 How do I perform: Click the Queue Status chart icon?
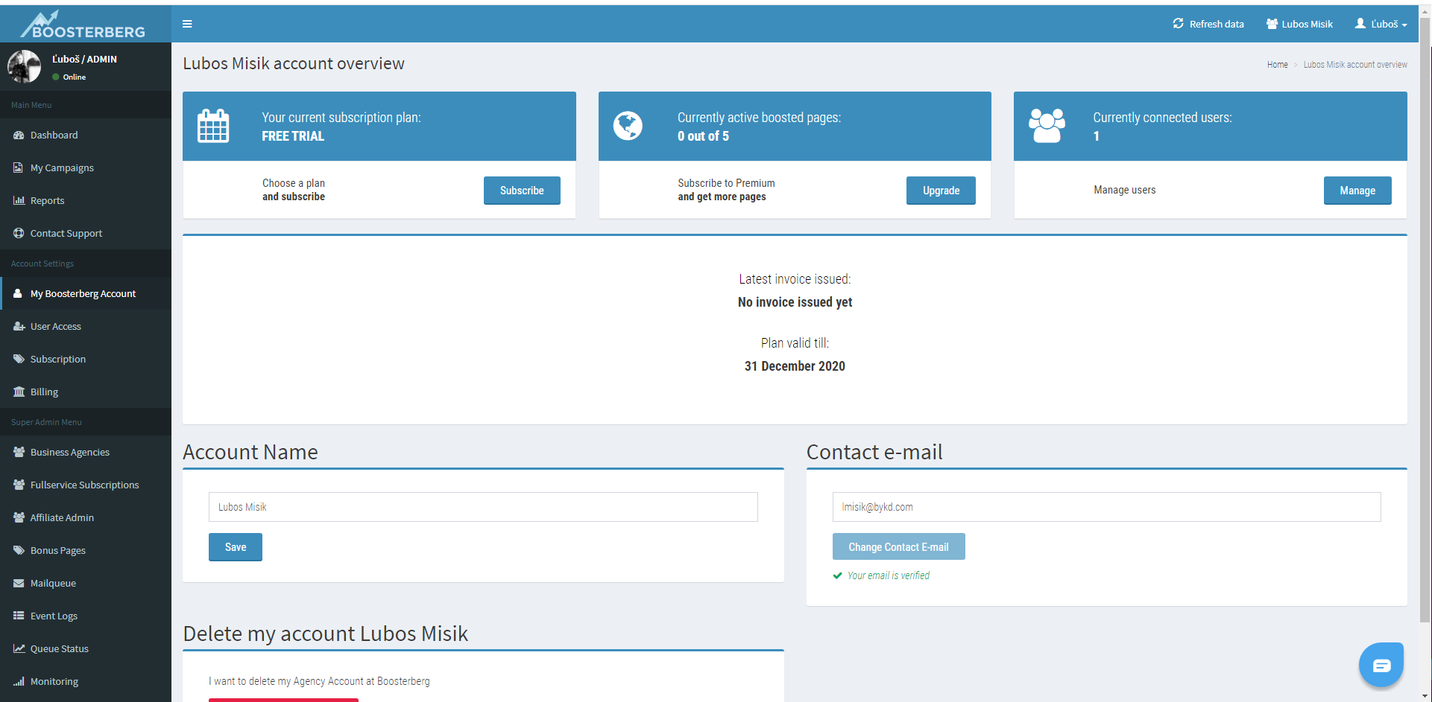click(x=19, y=648)
